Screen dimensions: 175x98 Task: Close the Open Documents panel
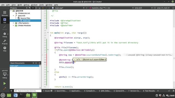click(x=39, y=63)
